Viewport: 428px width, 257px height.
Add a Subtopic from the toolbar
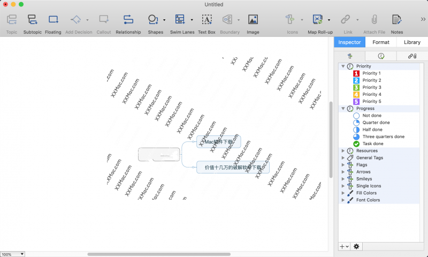click(33, 20)
